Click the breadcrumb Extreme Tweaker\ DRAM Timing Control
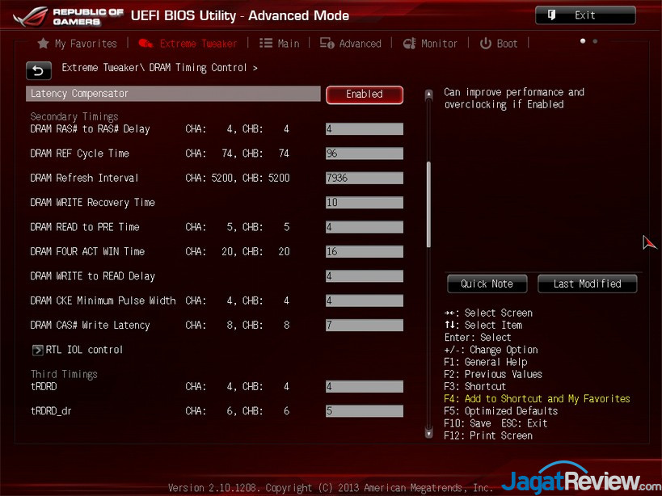This screenshot has height=496, width=662. tap(154, 68)
